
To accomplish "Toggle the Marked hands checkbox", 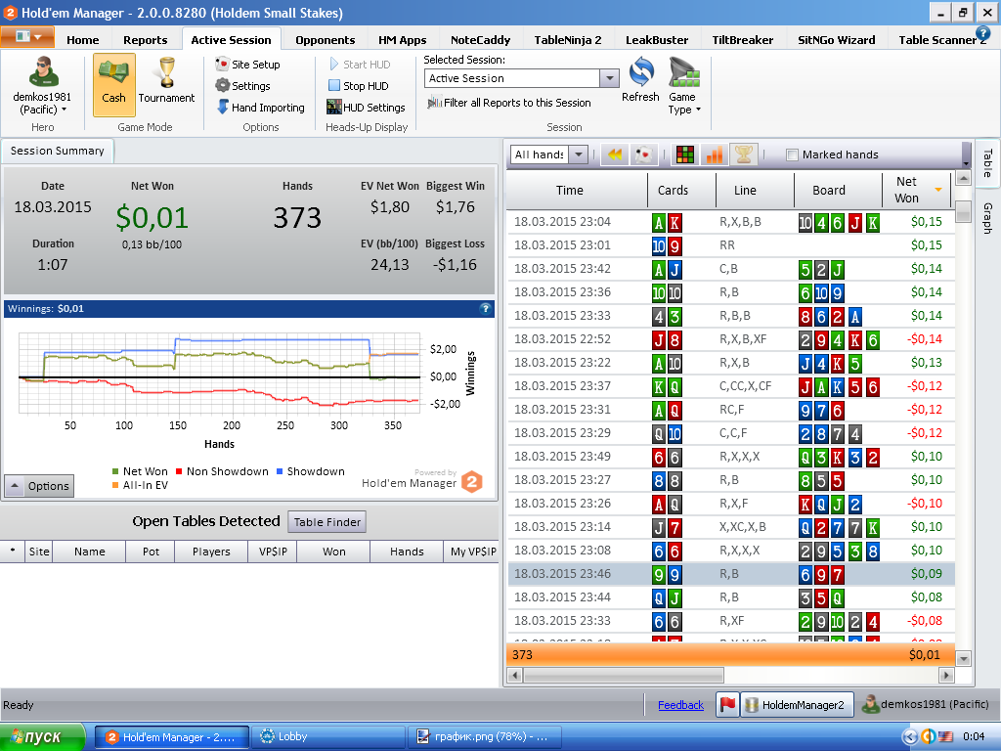I will point(792,155).
